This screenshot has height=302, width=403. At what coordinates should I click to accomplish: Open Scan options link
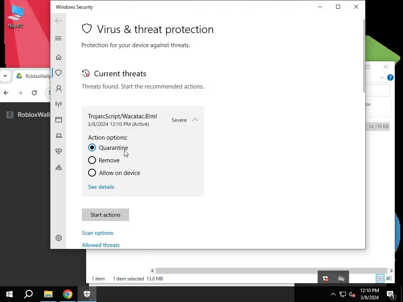pos(98,233)
